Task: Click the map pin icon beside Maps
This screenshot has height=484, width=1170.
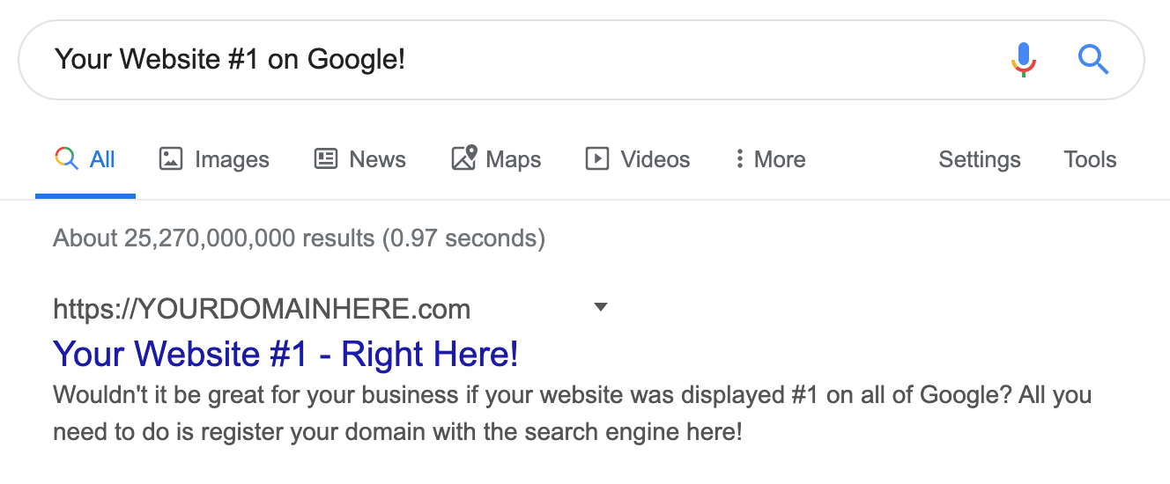Action: coord(463,158)
